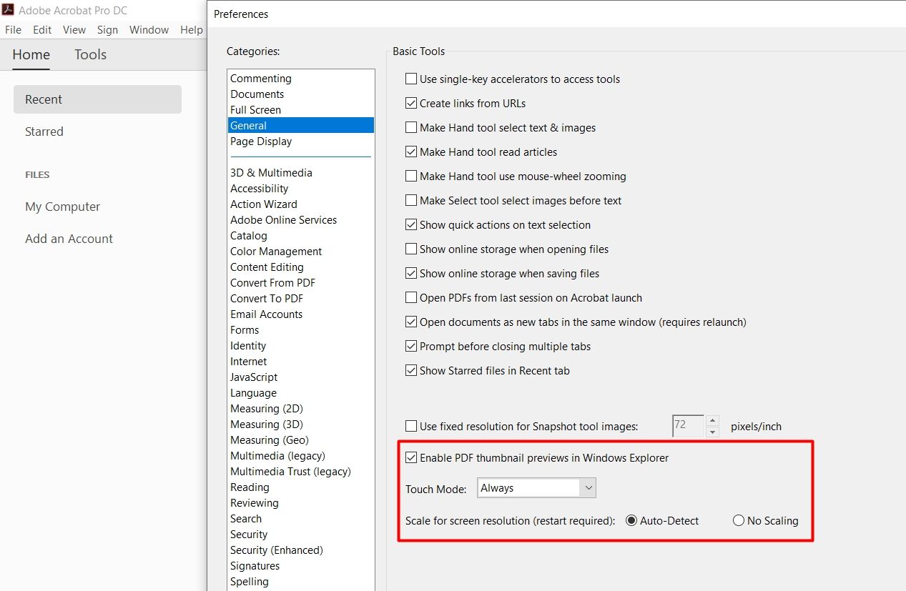906x591 pixels.
Task: Open the Edit menu
Action: tap(42, 30)
